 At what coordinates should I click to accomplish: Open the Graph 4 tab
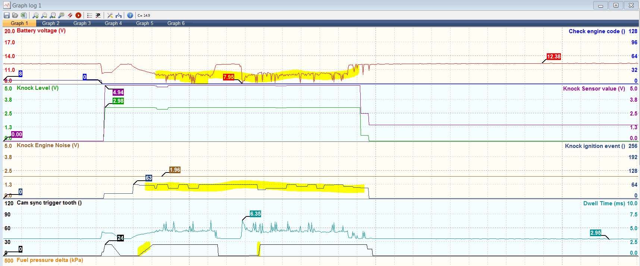(x=113, y=23)
